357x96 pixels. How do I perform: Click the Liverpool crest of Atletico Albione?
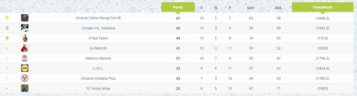click(25, 58)
